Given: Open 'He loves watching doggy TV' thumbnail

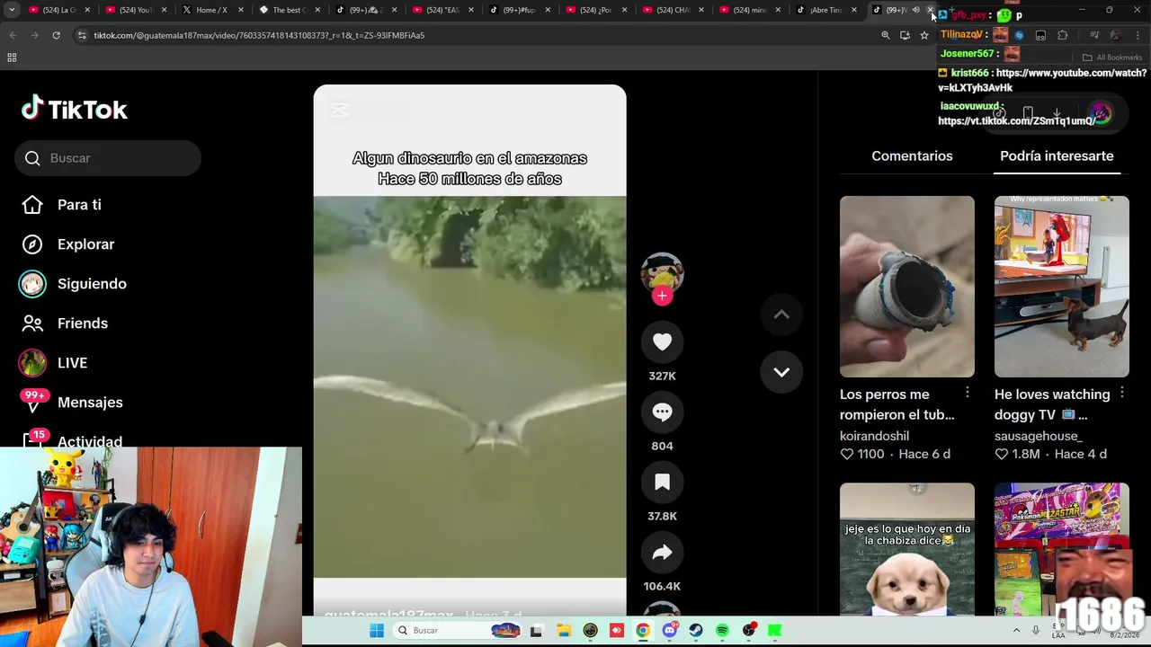Looking at the screenshot, I should pos(1061,287).
